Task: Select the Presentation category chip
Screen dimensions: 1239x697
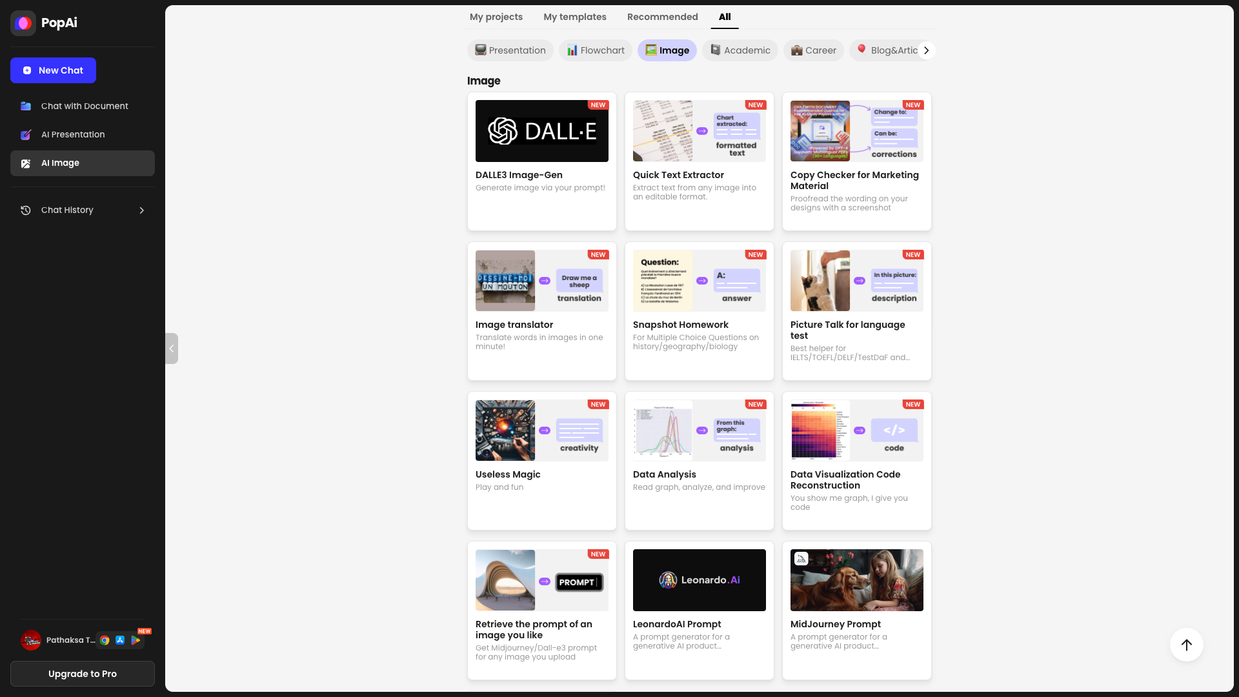Action: 510,50
